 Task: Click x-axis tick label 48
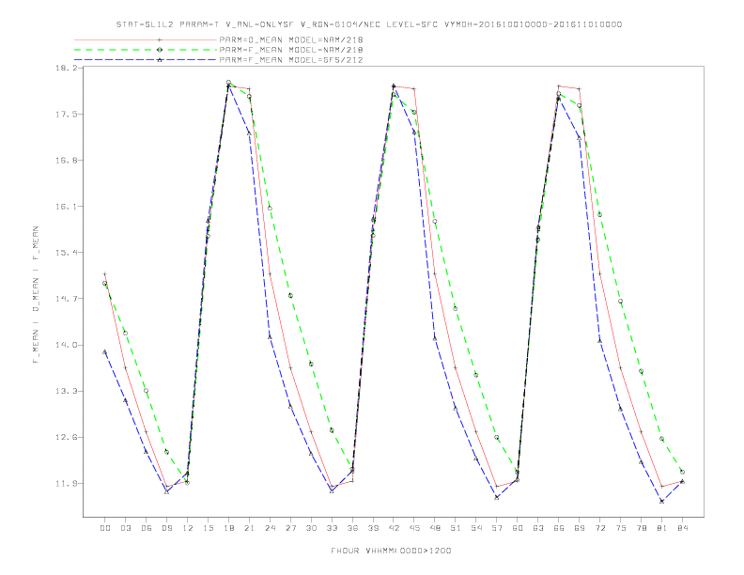pyautogui.click(x=435, y=528)
